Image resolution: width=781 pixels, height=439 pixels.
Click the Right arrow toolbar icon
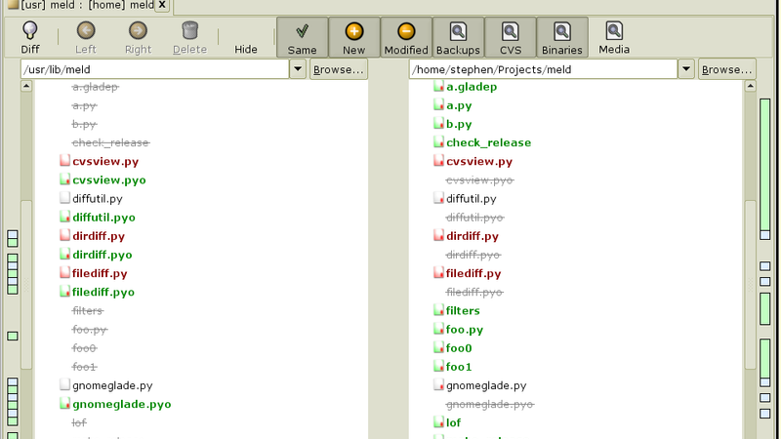coord(138,31)
